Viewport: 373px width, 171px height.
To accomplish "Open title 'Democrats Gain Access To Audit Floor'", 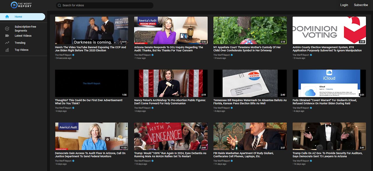I will [x=90, y=155].
